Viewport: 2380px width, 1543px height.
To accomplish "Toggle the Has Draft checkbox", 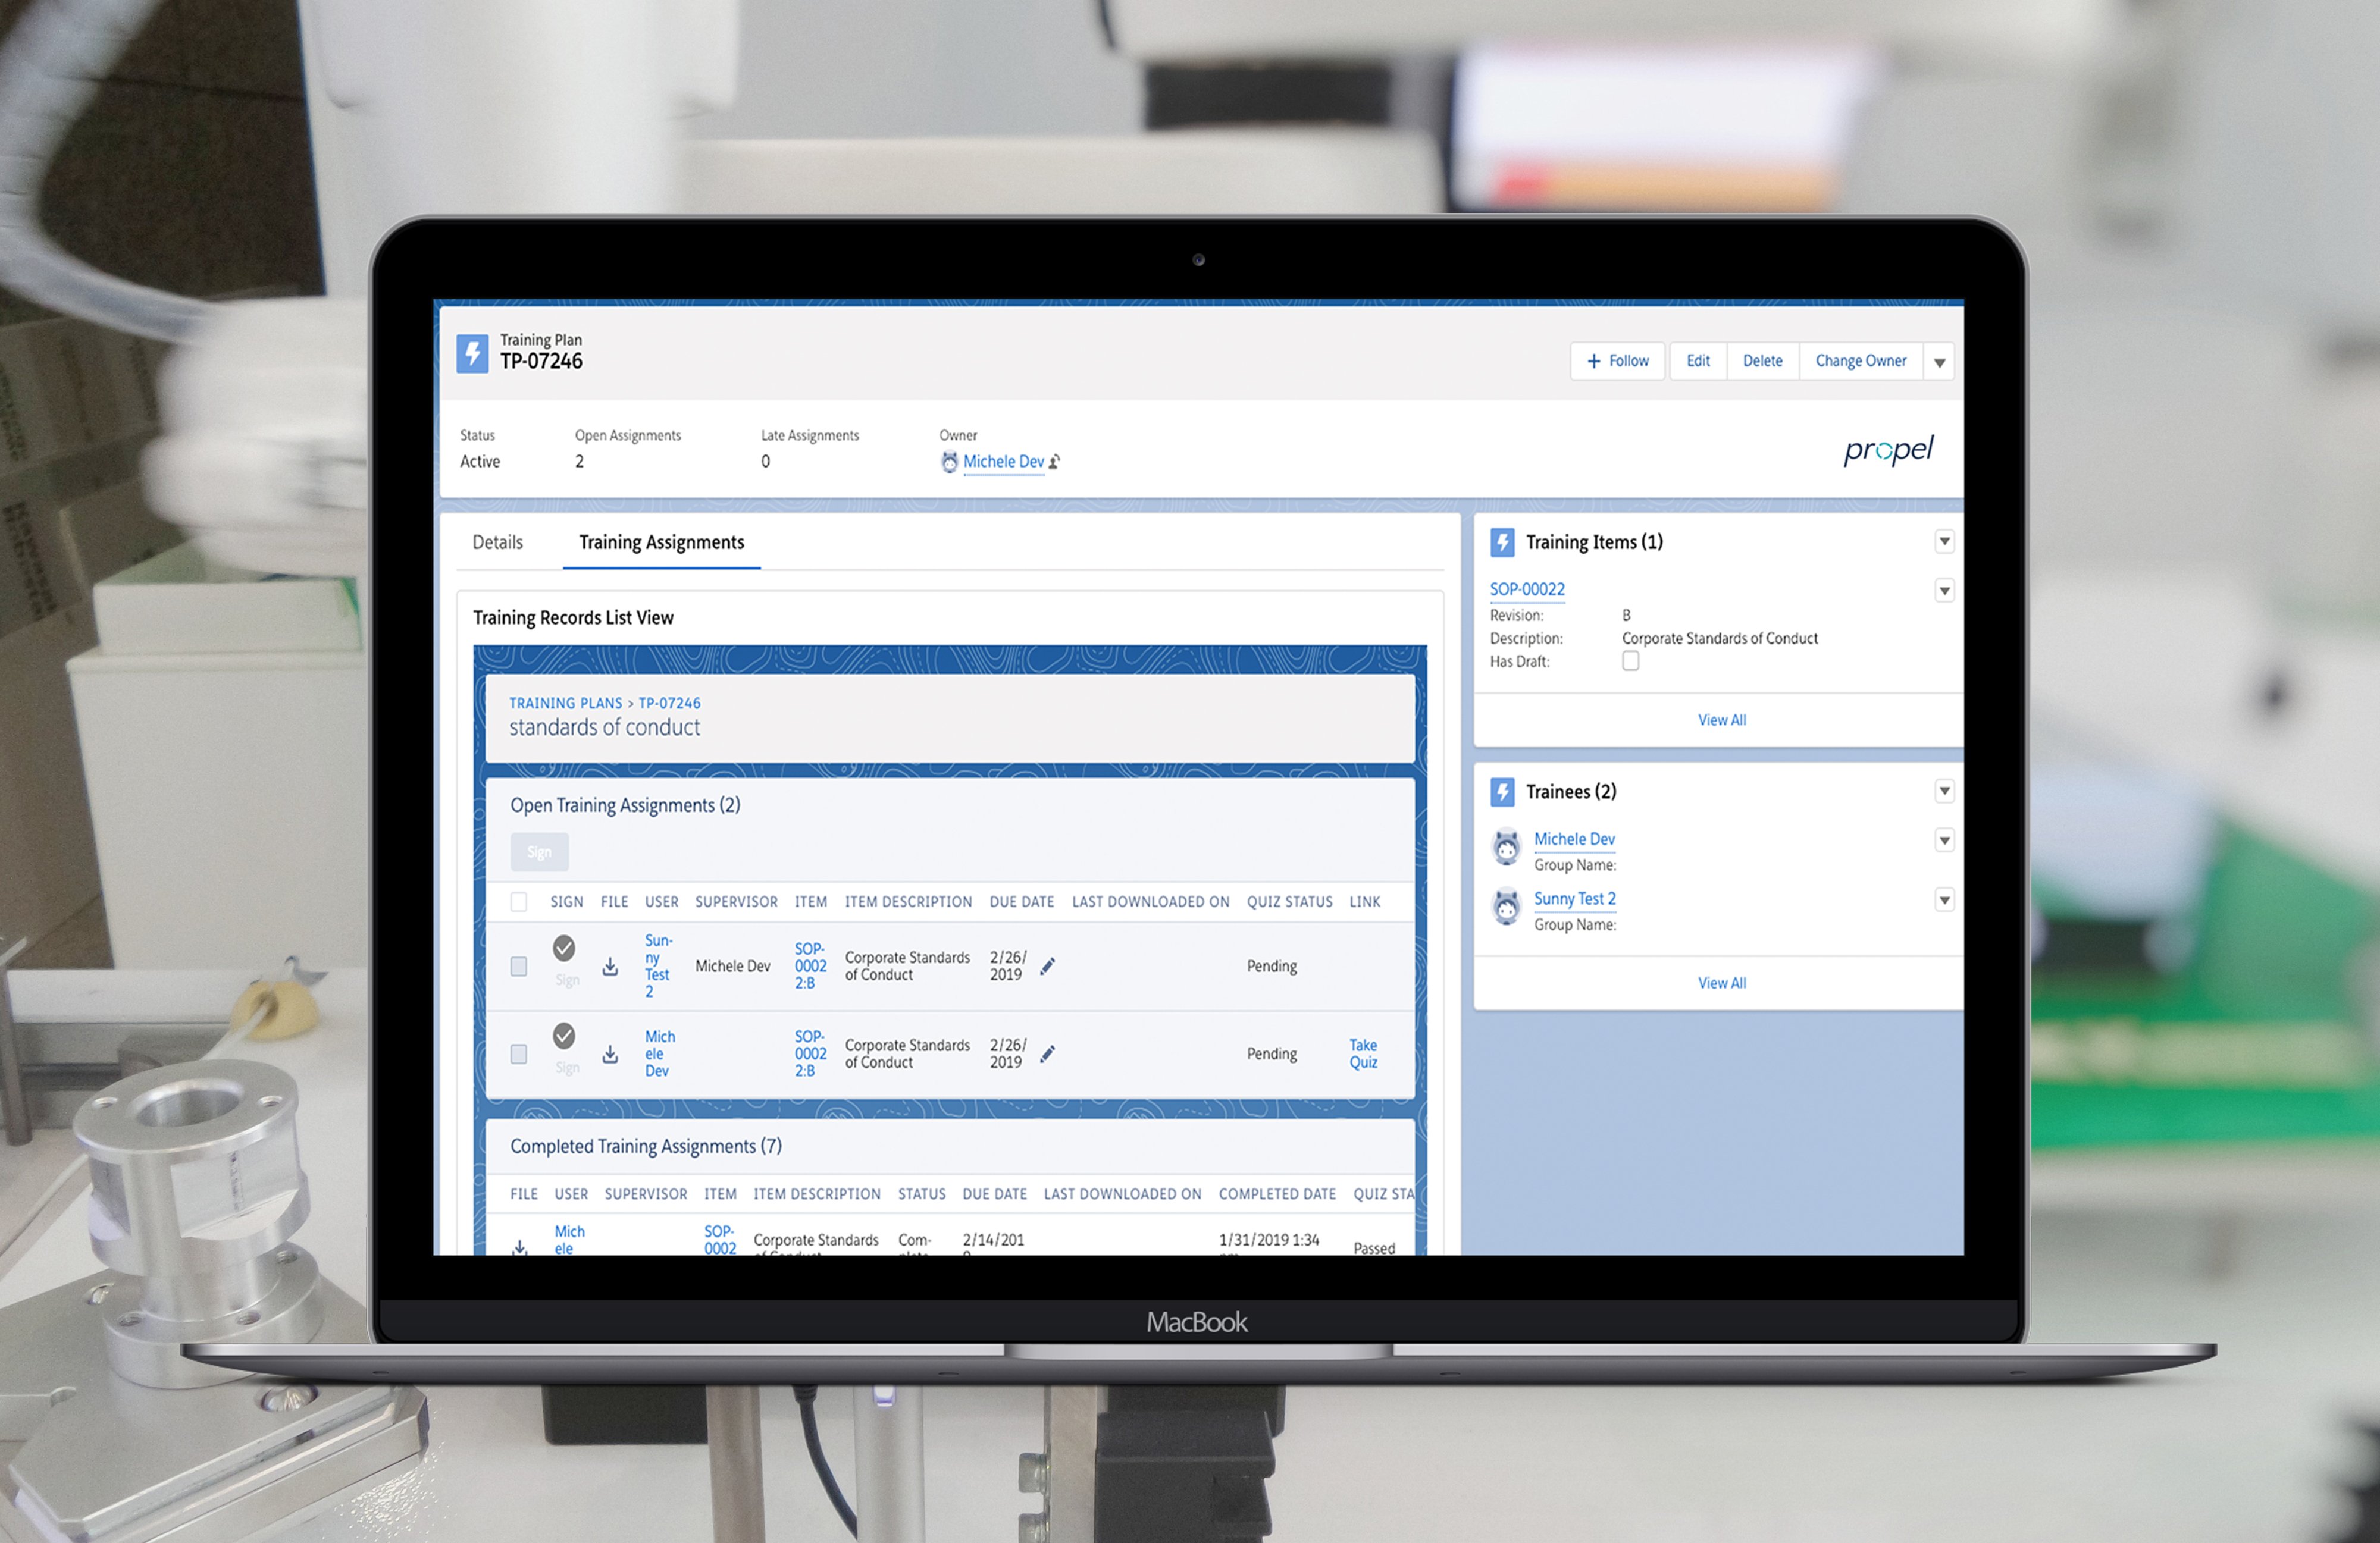I will [x=1630, y=661].
